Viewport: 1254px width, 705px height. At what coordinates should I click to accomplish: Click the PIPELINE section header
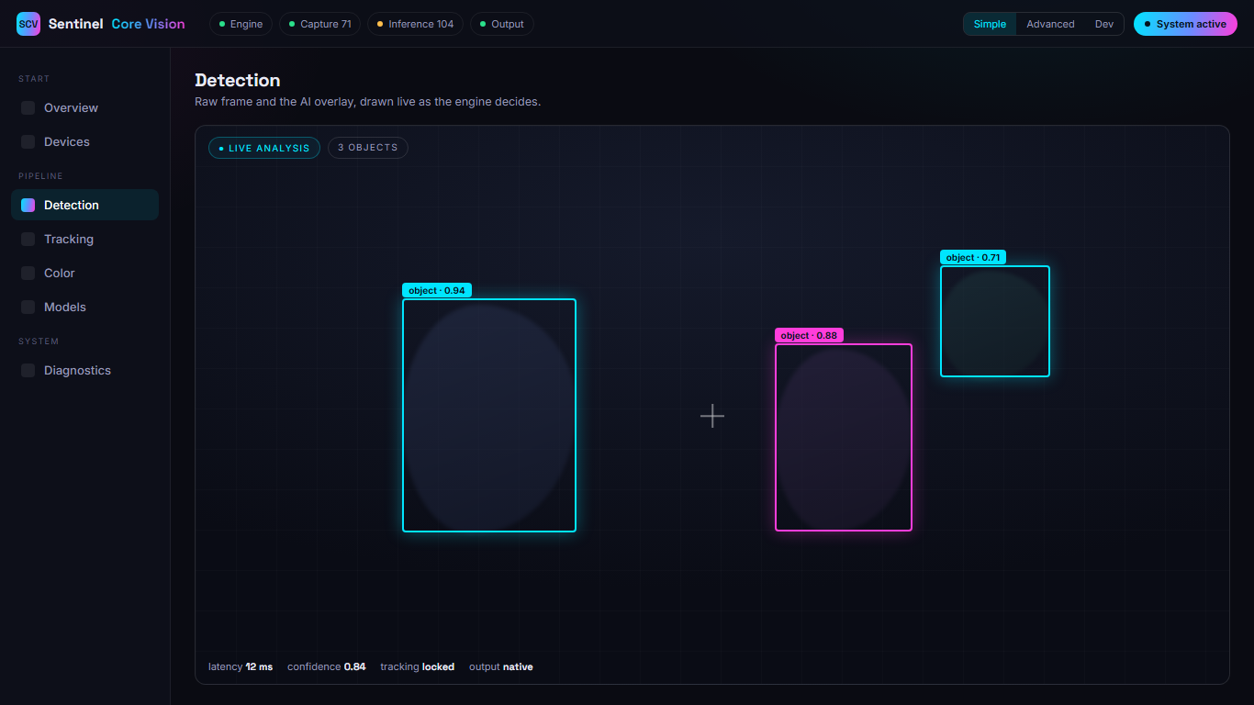(x=40, y=176)
